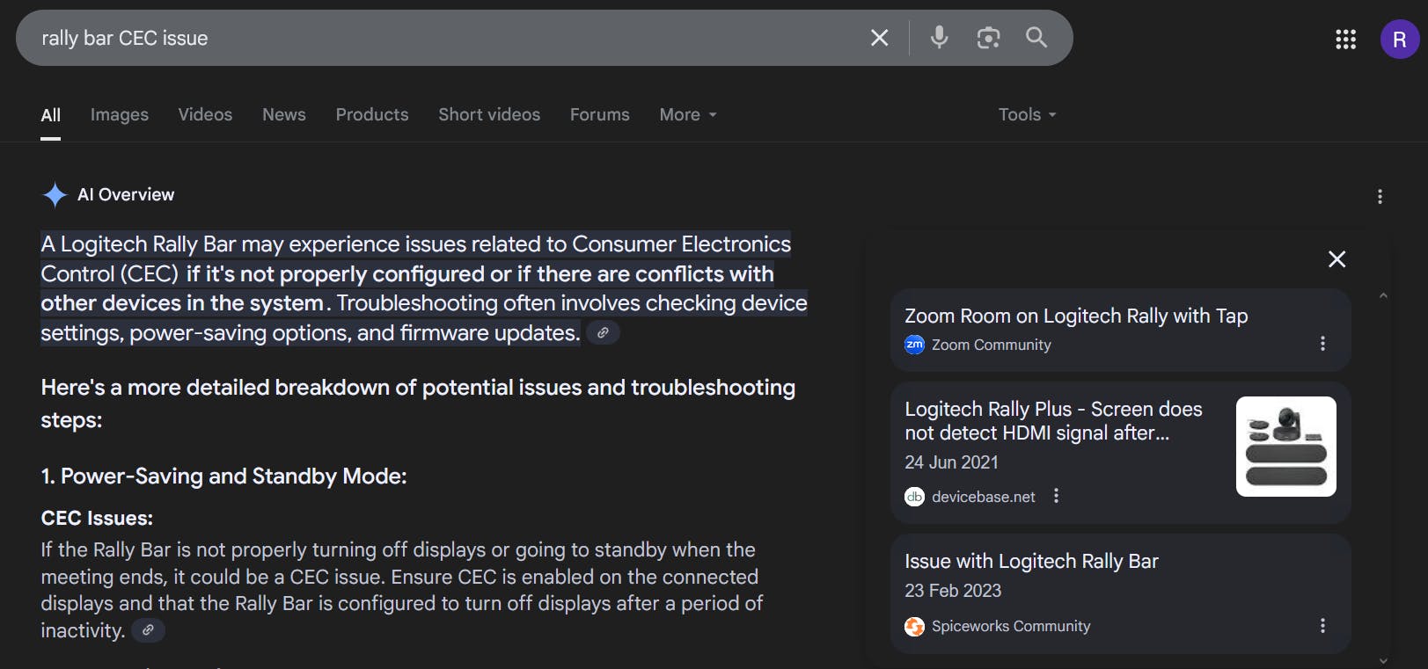Open Zoom Room on Logitech Rally with Tap
Image resolution: width=1428 pixels, height=669 pixels.
[x=1076, y=316]
